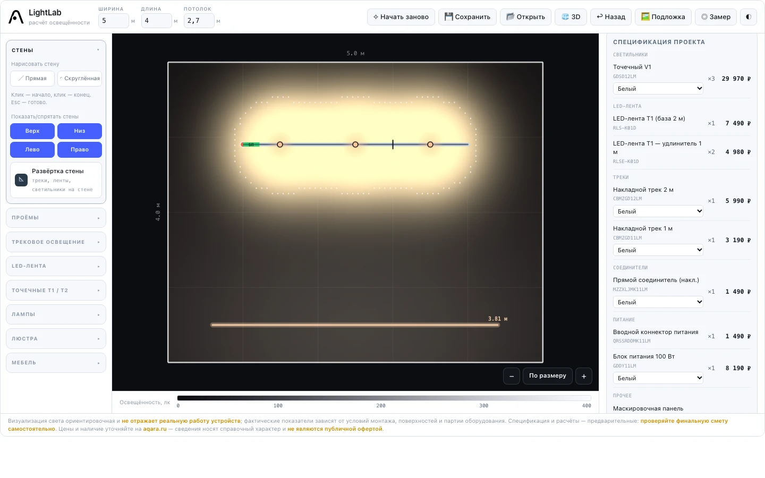Zoom out canvas with minus button
765x478 pixels.
coord(512,376)
